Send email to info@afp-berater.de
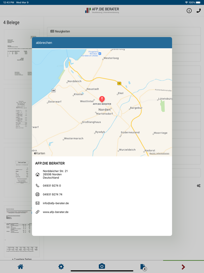204x273 pixels. pos(56,203)
